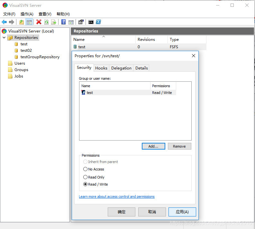Sort users by dialog Name column header
The width and height of the screenshot is (255, 229).
[115, 86]
